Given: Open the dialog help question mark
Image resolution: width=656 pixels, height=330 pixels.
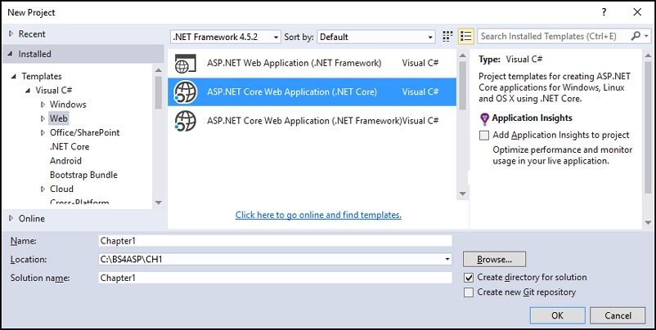Looking at the screenshot, I should [604, 12].
